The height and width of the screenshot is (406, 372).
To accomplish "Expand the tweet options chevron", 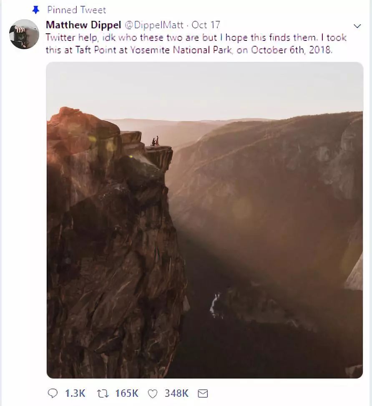I will pyautogui.click(x=357, y=26).
